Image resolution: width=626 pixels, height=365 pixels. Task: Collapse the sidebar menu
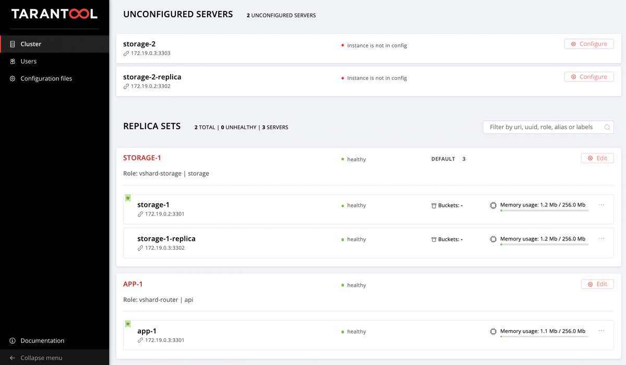[x=37, y=358]
